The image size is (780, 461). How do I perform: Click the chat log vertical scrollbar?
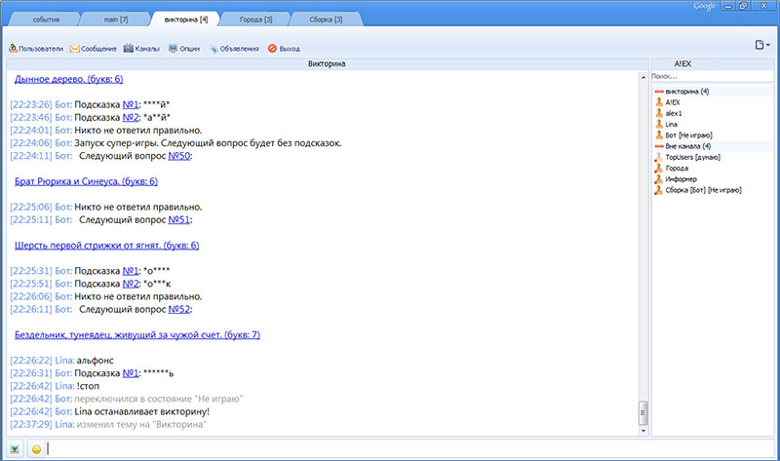coord(643,244)
